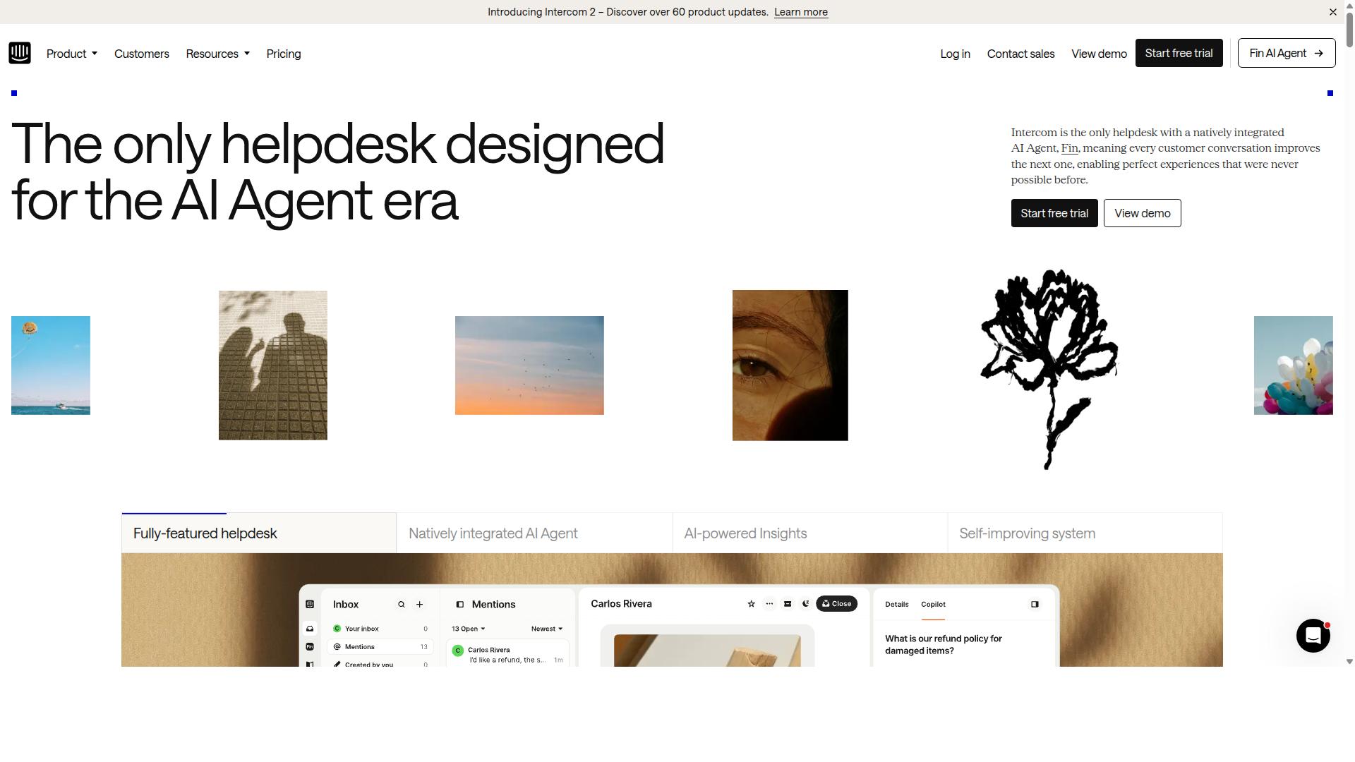
Task: Expand the Resources menu
Action: point(218,54)
